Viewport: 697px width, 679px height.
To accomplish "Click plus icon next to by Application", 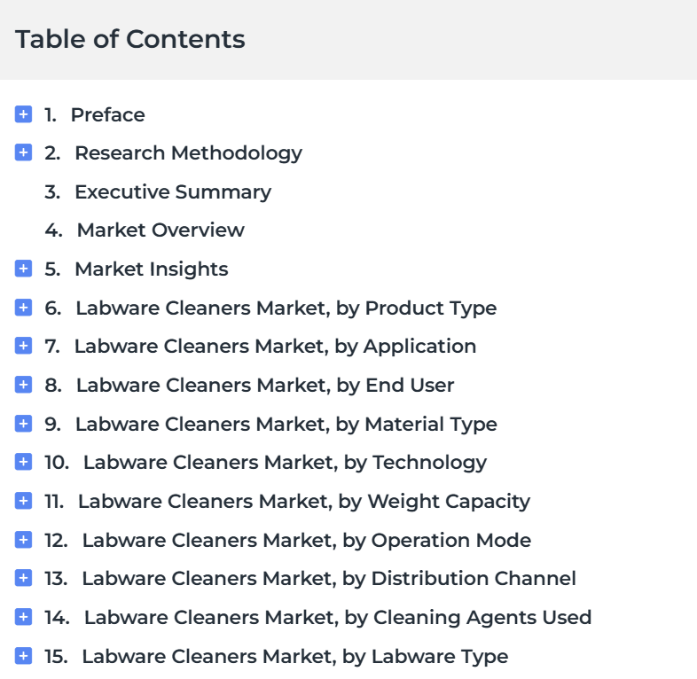I will click(24, 346).
